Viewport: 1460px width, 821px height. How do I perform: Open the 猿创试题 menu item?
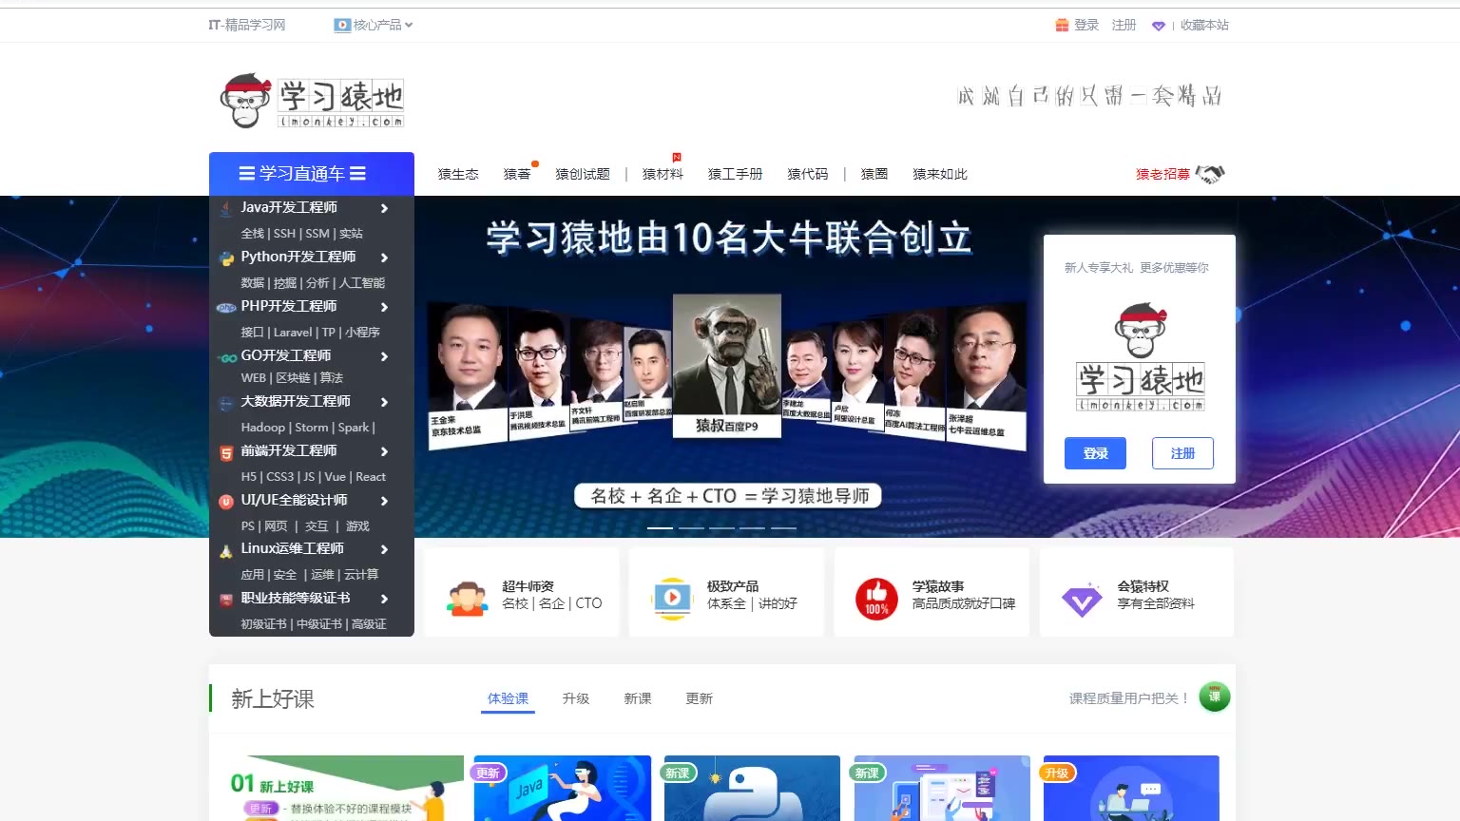[x=583, y=174]
